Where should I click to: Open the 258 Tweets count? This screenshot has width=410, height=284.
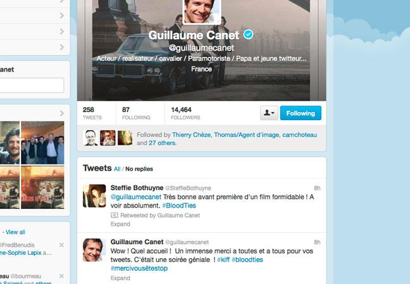(x=92, y=113)
